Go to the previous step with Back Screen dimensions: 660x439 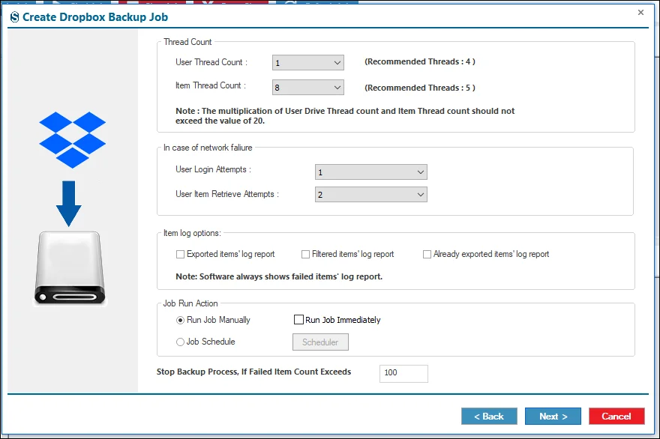point(489,417)
